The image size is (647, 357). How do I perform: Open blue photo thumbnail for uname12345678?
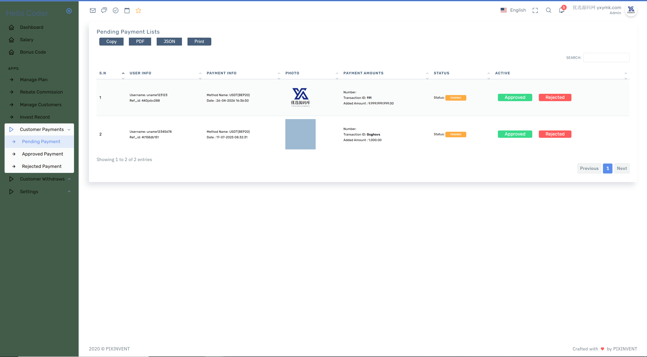[301, 134]
